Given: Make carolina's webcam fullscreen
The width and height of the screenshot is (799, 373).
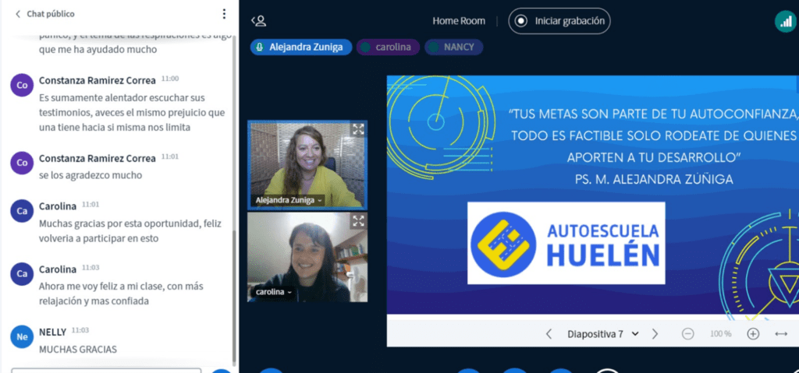Looking at the screenshot, I should point(358,221).
